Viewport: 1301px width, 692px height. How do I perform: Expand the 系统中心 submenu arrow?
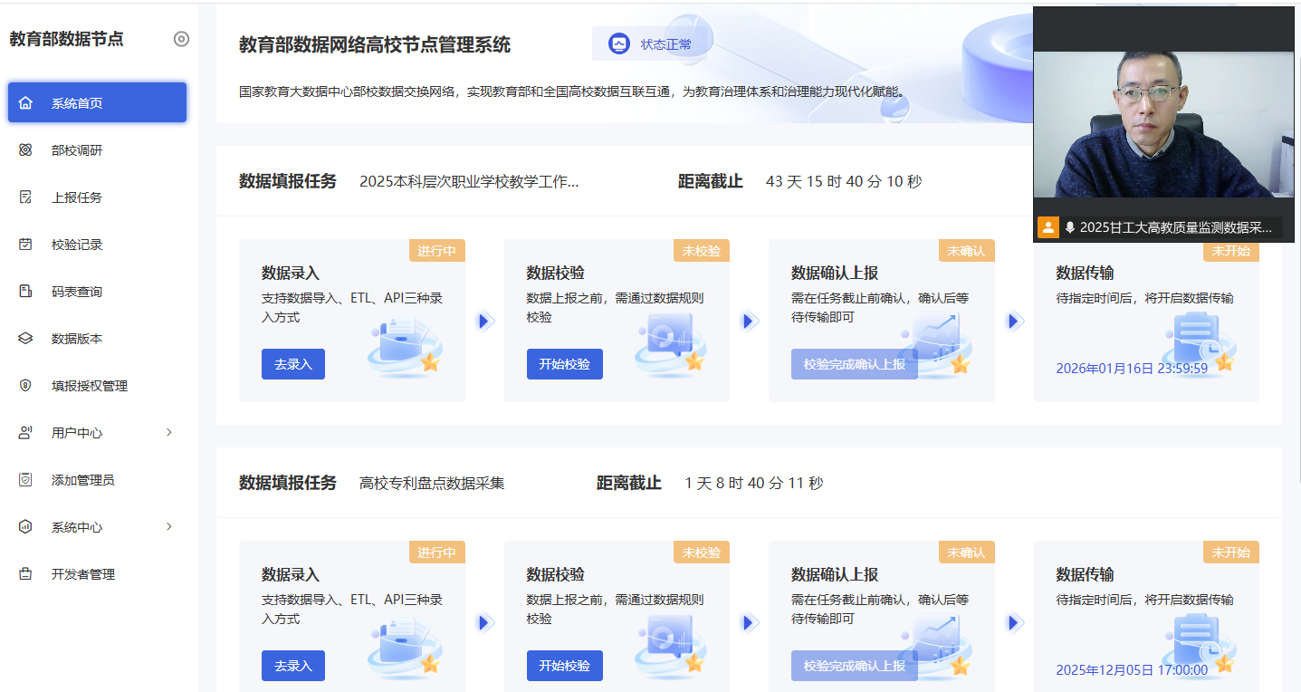(168, 527)
